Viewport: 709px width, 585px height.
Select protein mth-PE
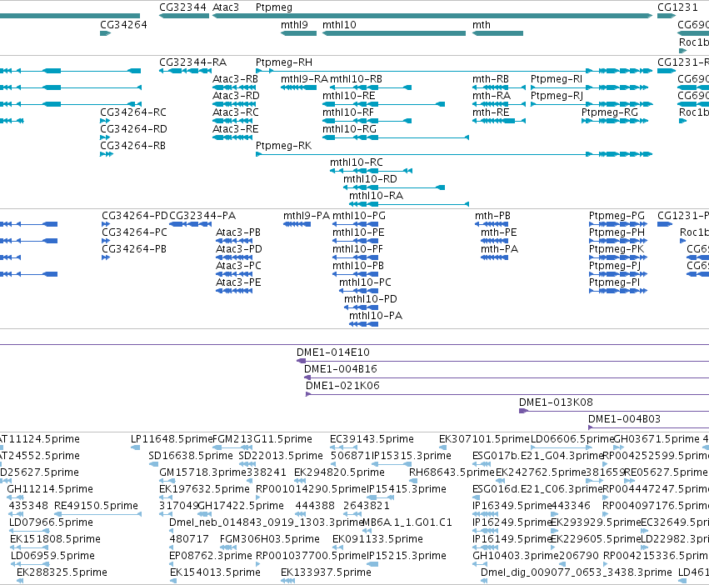pos(499,232)
